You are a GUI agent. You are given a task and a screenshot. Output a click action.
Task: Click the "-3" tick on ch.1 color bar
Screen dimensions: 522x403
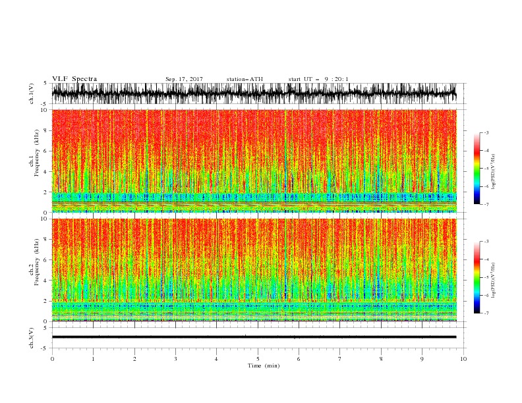click(x=485, y=132)
